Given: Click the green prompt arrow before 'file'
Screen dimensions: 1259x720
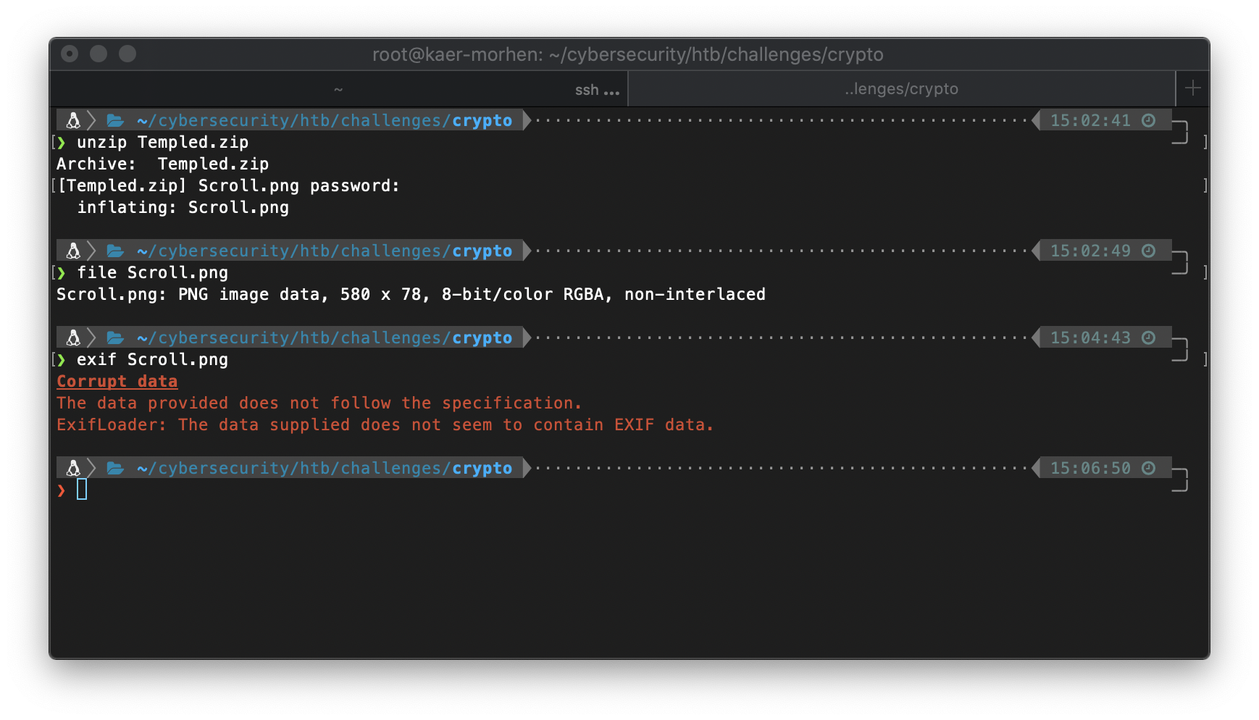Looking at the screenshot, I should (62, 272).
